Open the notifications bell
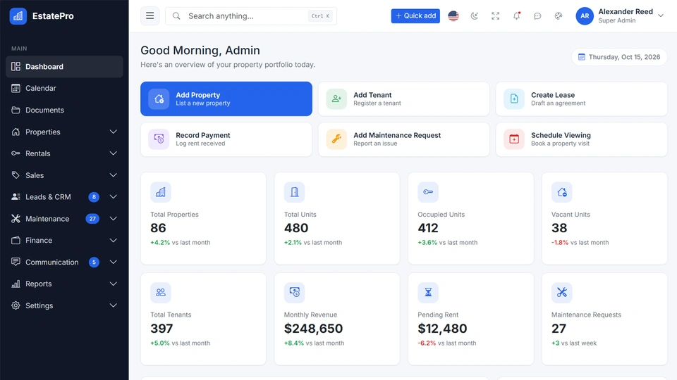Screen dimensions: 677x380 [x=516, y=16]
